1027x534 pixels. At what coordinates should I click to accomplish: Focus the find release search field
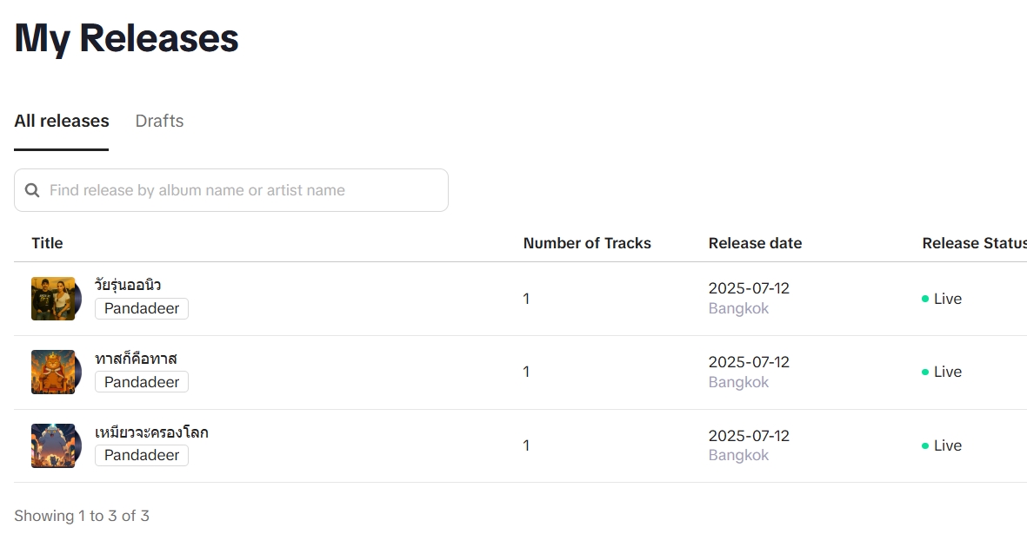pyautogui.click(x=231, y=190)
